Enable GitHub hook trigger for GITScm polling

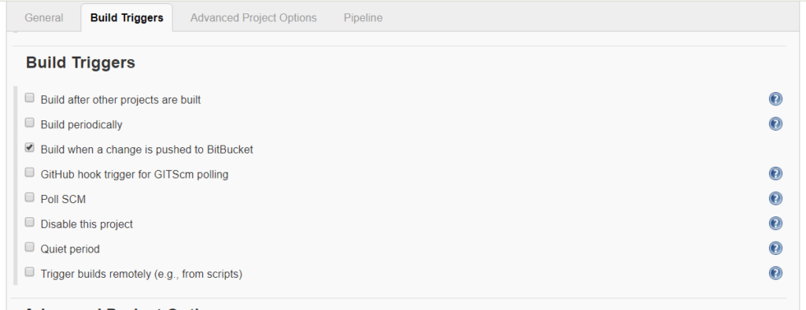[x=30, y=173]
